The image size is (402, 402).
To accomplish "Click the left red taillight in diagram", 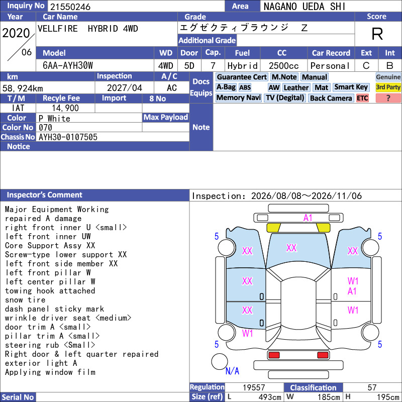I will (x=274, y=355).
